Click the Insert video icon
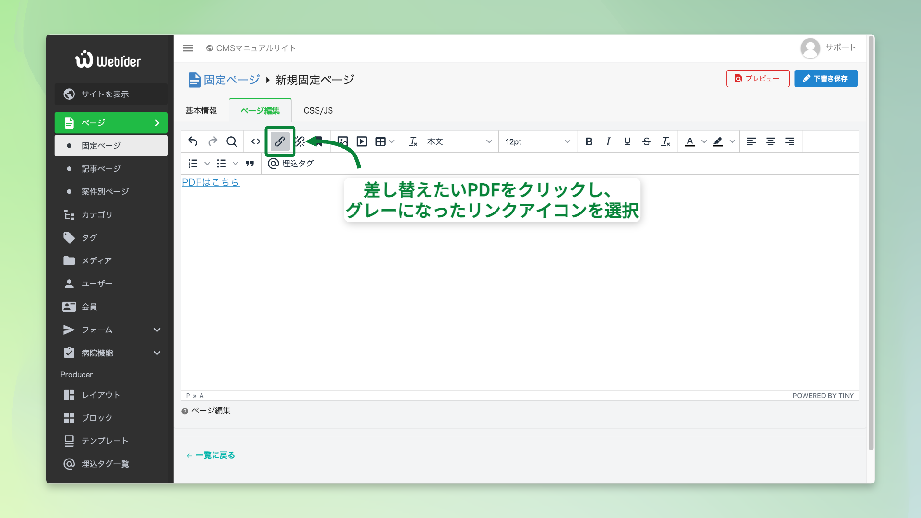This screenshot has width=921, height=518. tap(362, 141)
